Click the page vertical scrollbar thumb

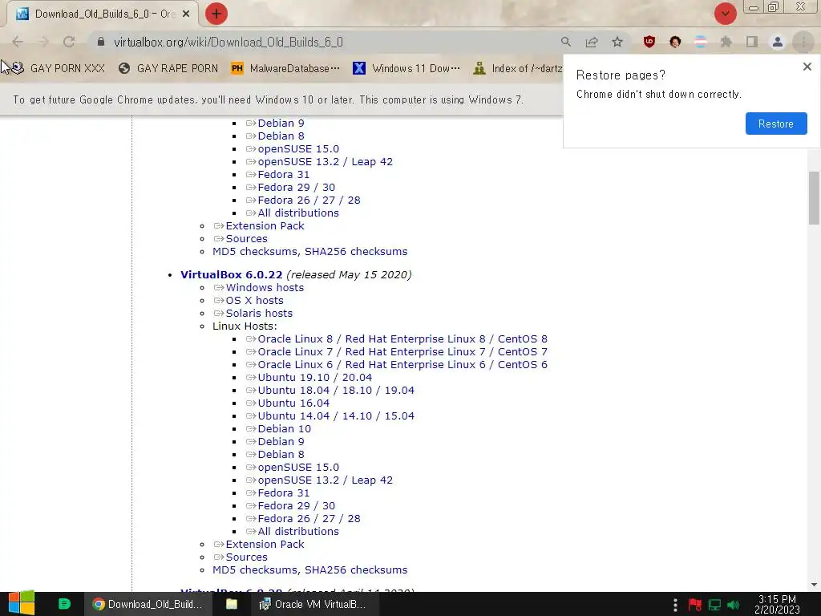pos(814,197)
